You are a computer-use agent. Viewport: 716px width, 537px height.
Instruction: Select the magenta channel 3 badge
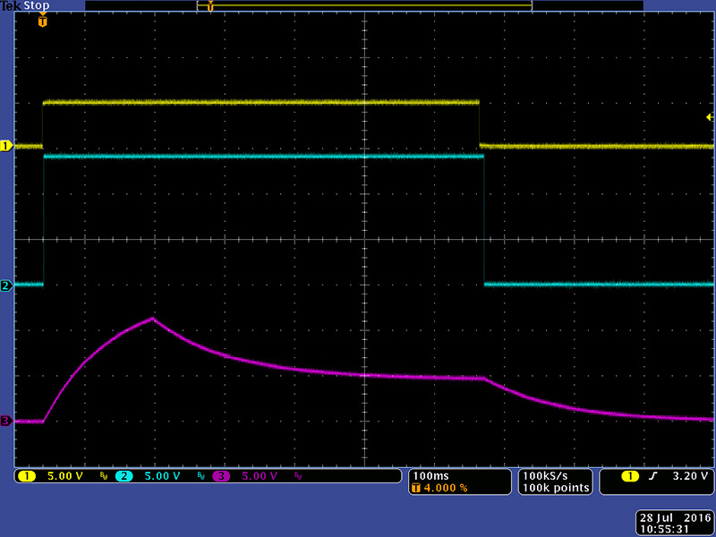pos(220,476)
